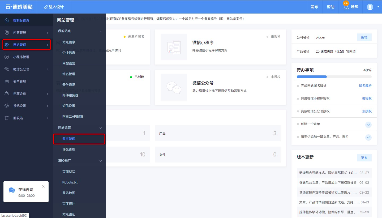Click the 文件 count tile

click(218, 155)
